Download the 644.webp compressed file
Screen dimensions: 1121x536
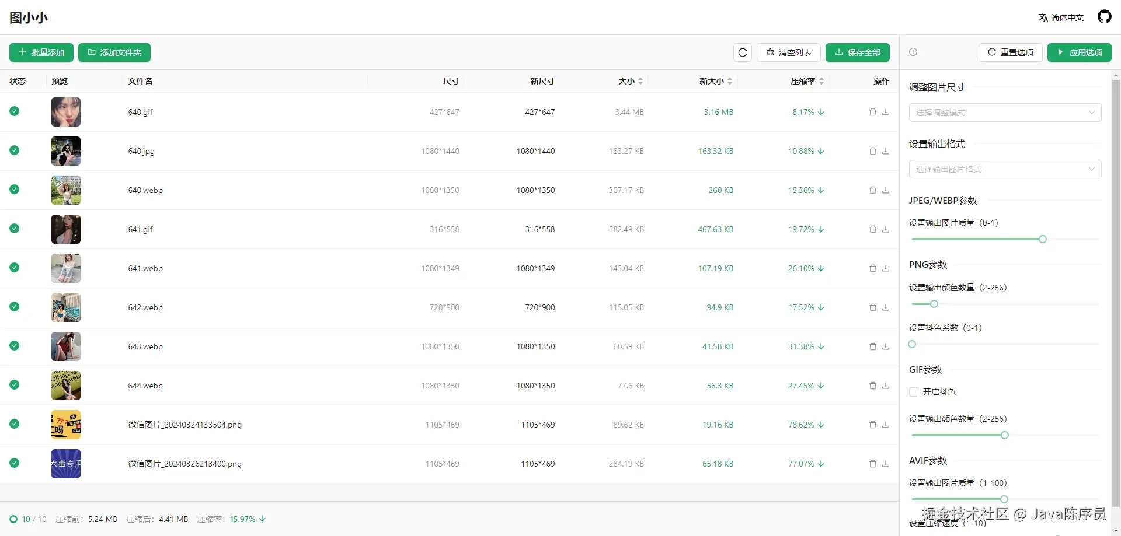886,386
